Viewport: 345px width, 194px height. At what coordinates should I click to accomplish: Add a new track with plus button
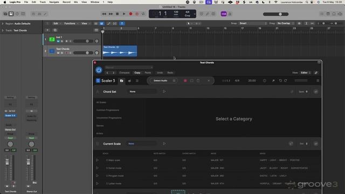click(47, 30)
